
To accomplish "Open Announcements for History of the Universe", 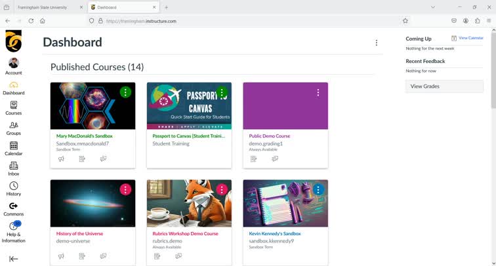I will pos(61,256).
